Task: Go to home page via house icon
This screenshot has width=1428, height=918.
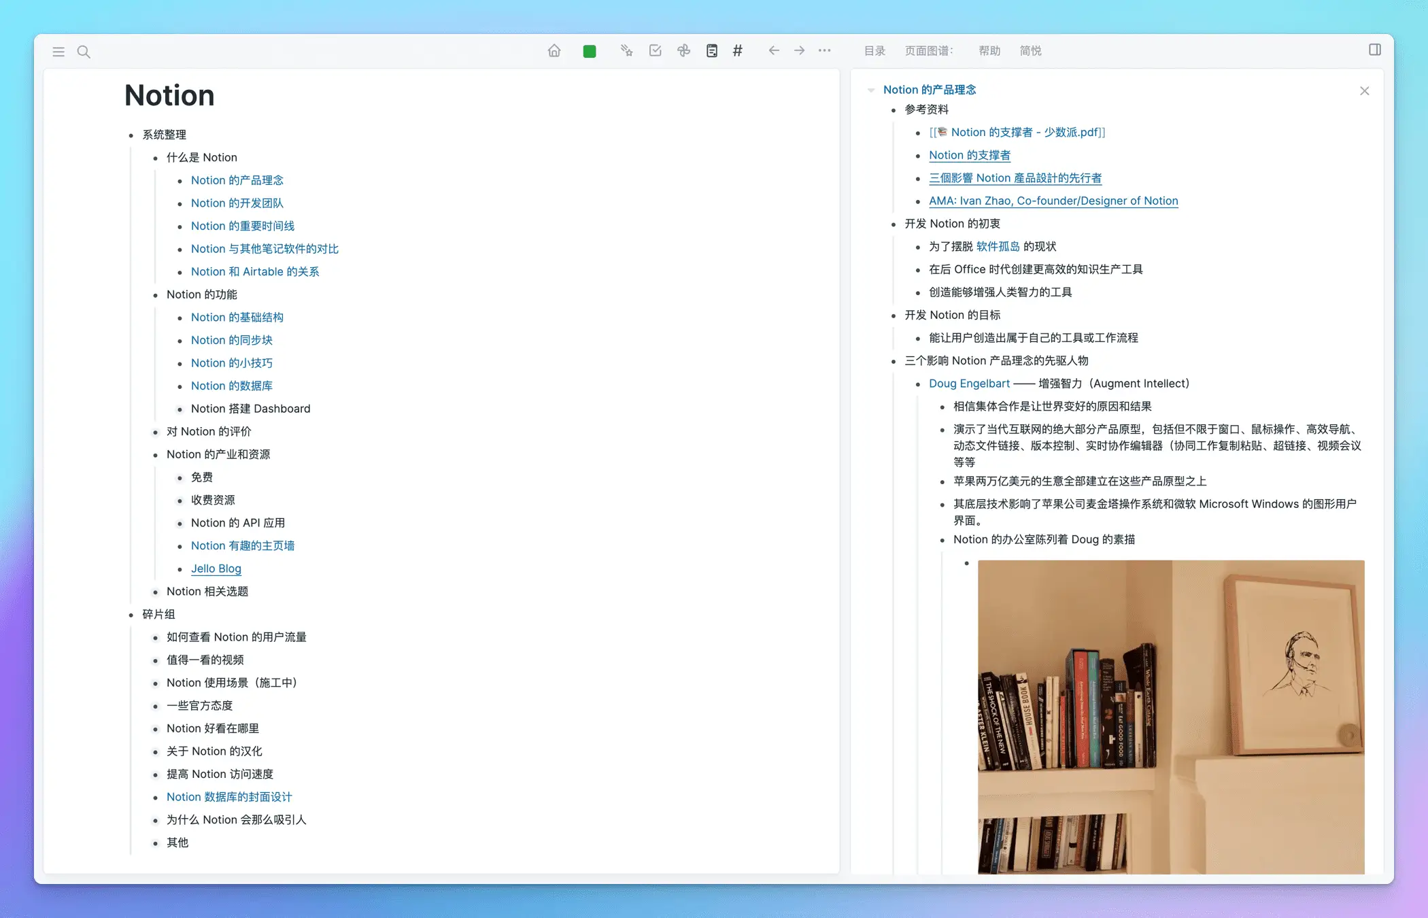Action: (554, 50)
